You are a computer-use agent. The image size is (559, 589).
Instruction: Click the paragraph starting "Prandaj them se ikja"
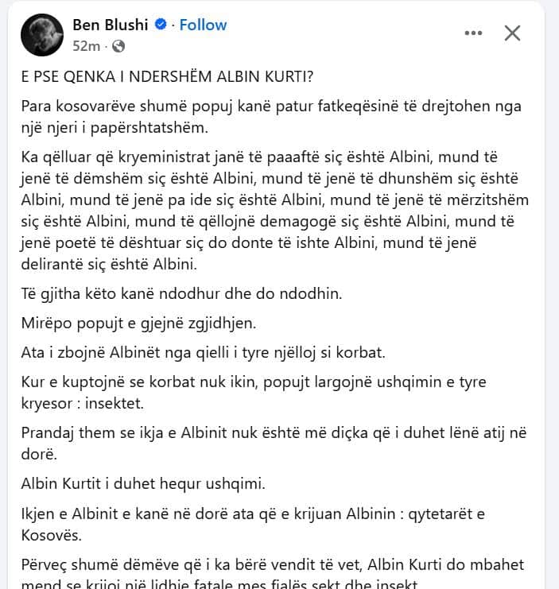coord(274,444)
